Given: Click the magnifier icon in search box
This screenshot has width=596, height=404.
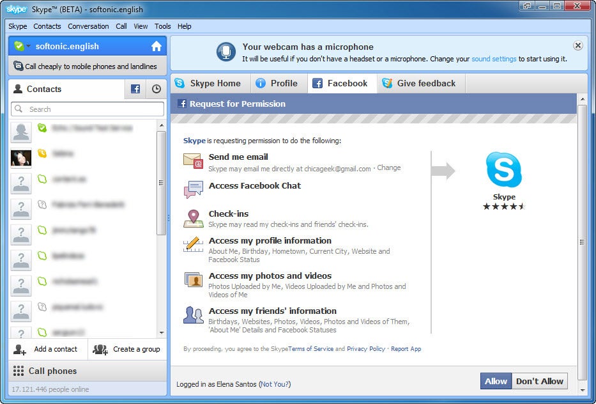Looking at the screenshot, I should 19,109.
